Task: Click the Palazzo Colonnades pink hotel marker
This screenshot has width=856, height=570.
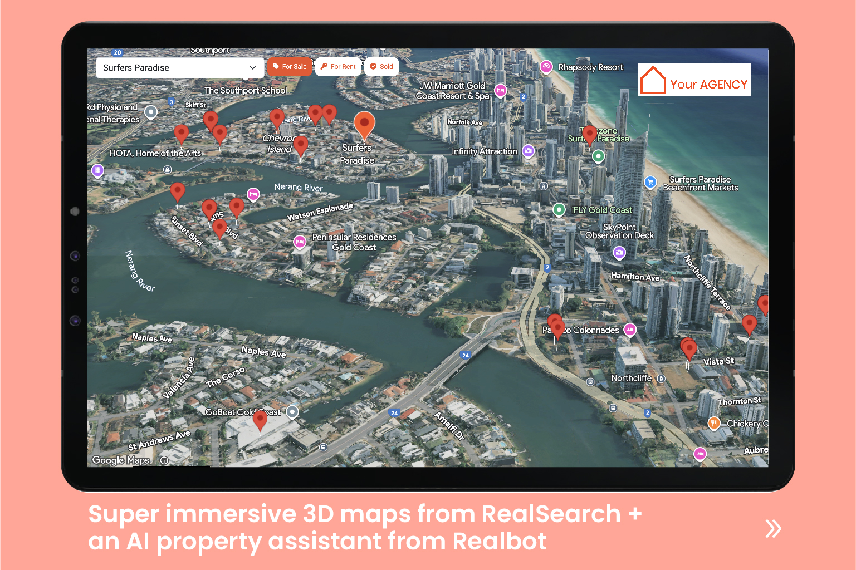Action: click(630, 330)
